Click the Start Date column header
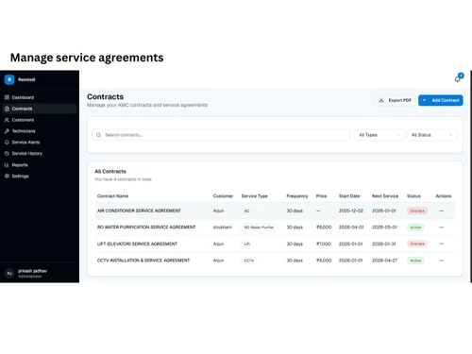This screenshot has width=472, height=354. [349, 196]
